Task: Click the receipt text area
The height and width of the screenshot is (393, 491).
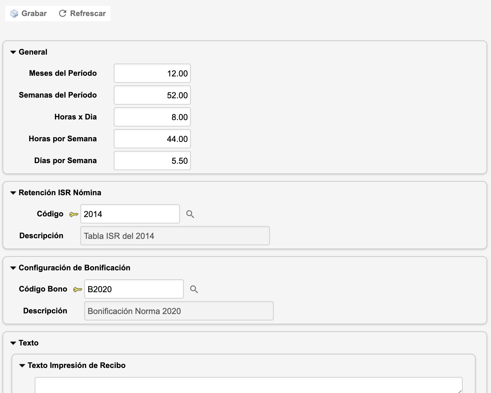Action: [248, 385]
